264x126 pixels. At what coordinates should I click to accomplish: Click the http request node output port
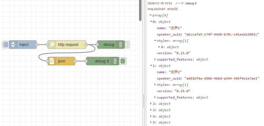pyautogui.click(x=86, y=45)
